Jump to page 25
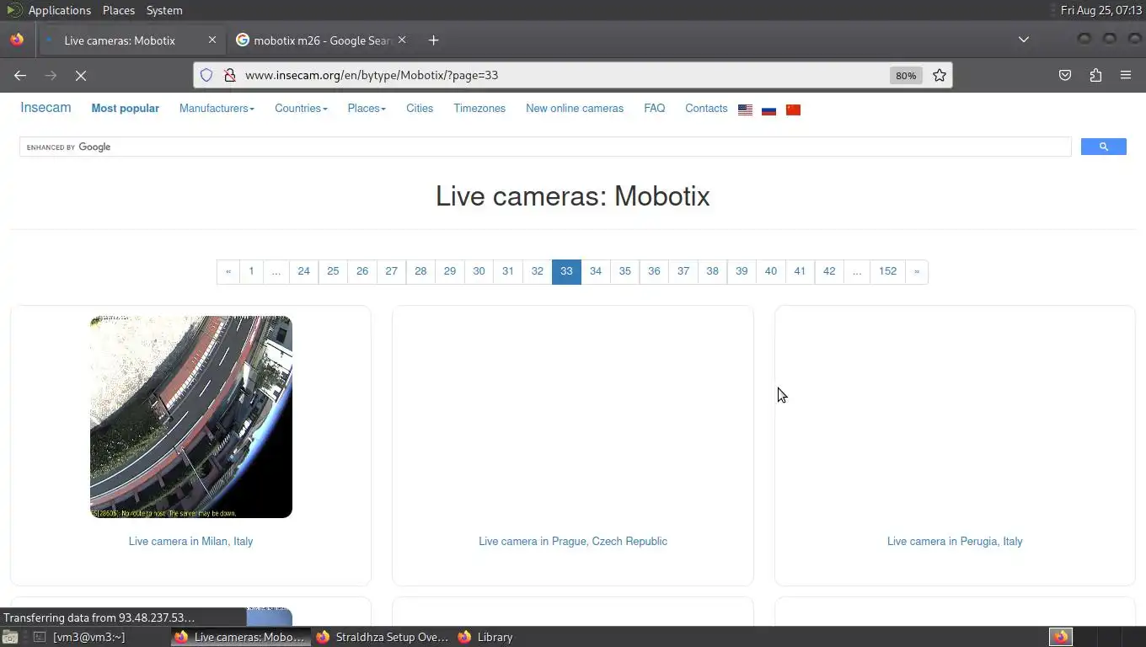Viewport: 1146px width, 647px height. click(333, 271)
